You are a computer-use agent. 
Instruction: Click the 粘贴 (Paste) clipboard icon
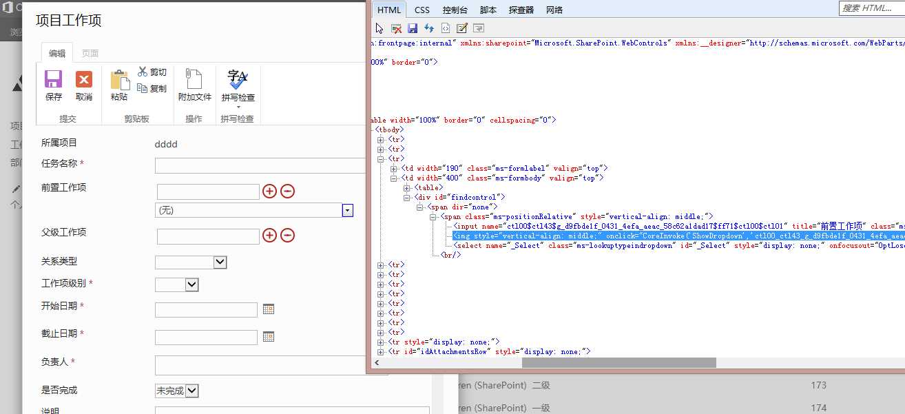(x=120, y=80)
